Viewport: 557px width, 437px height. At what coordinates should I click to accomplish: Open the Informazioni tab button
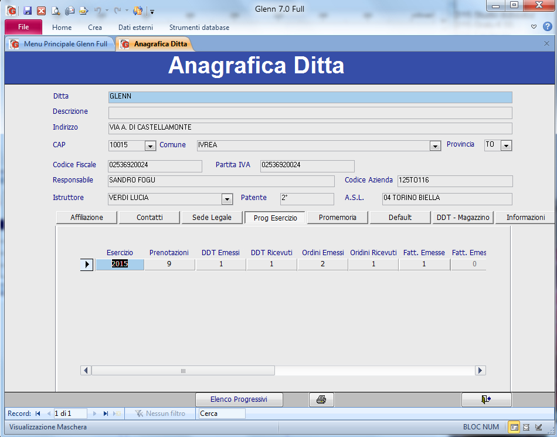pyautogui.click(x=525, y=218)
